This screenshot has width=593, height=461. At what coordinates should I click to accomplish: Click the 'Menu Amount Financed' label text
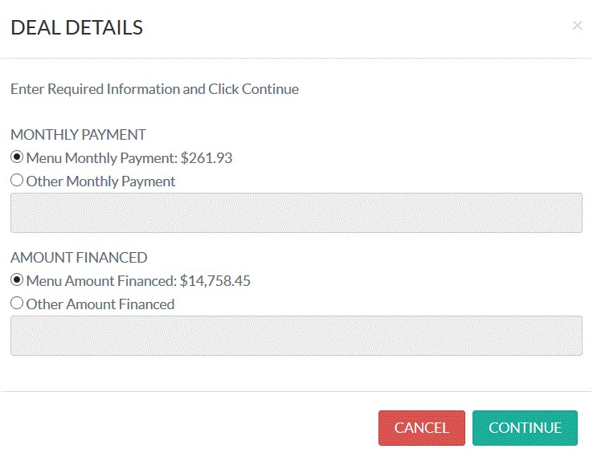[101, 281]
